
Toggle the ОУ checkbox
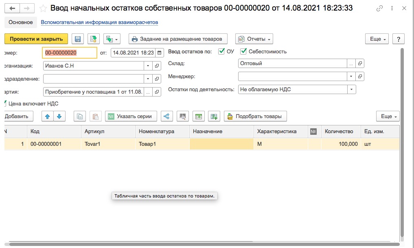pos(221,51)
